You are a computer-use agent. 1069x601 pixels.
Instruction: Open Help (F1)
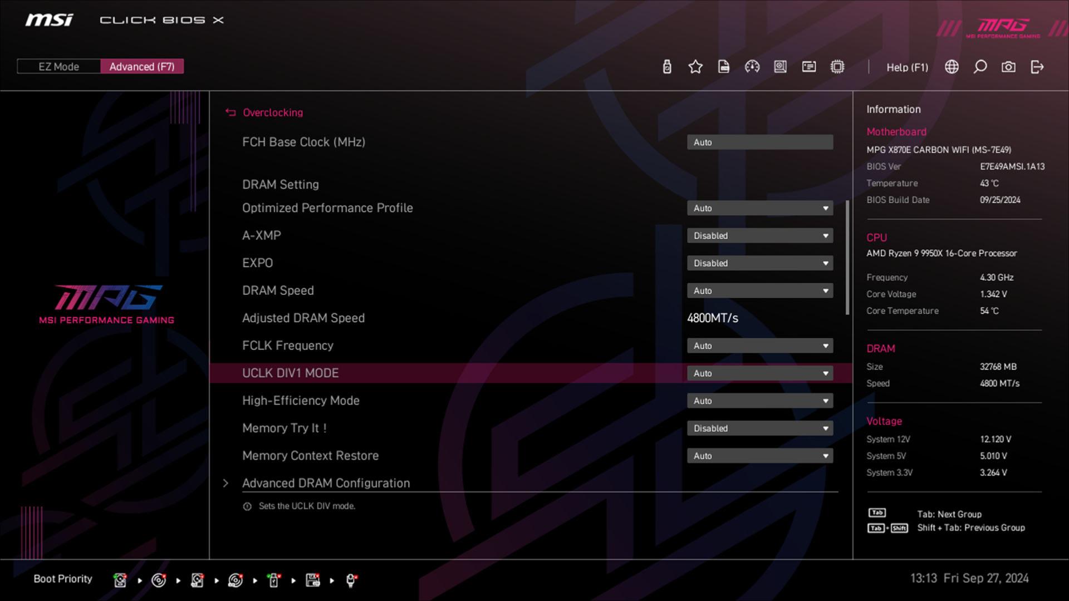pyautogui.click(x=908, y=67)
